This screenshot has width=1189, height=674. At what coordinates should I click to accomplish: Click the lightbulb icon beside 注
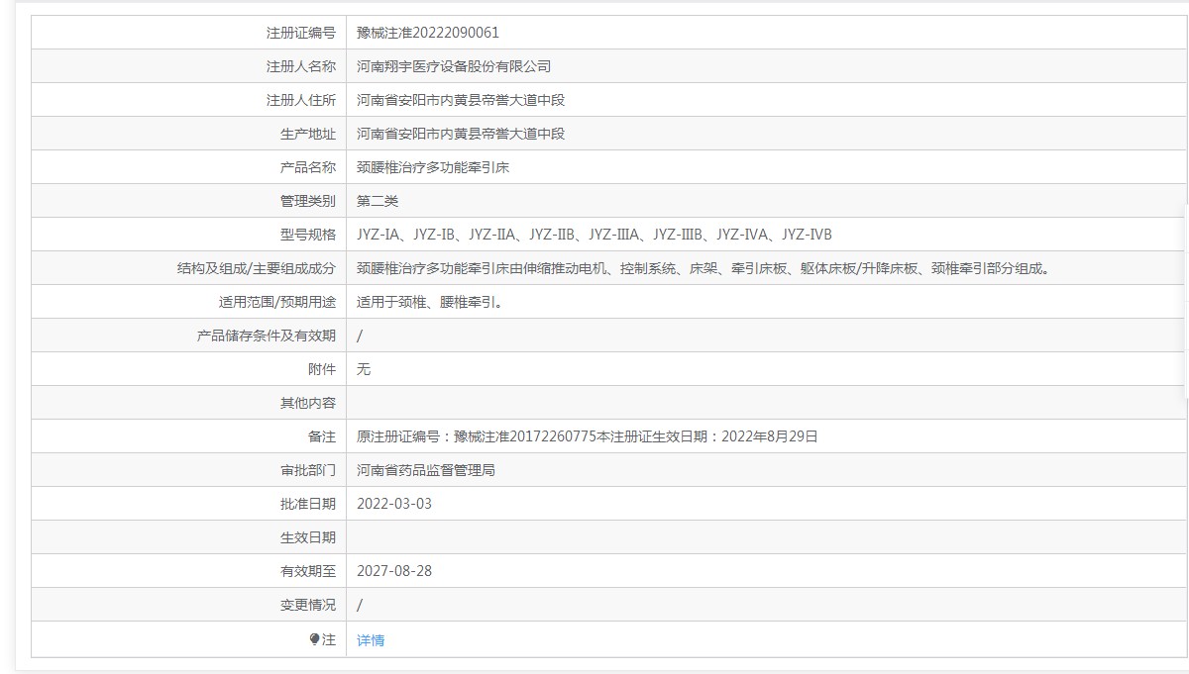[x=315, y=639]
